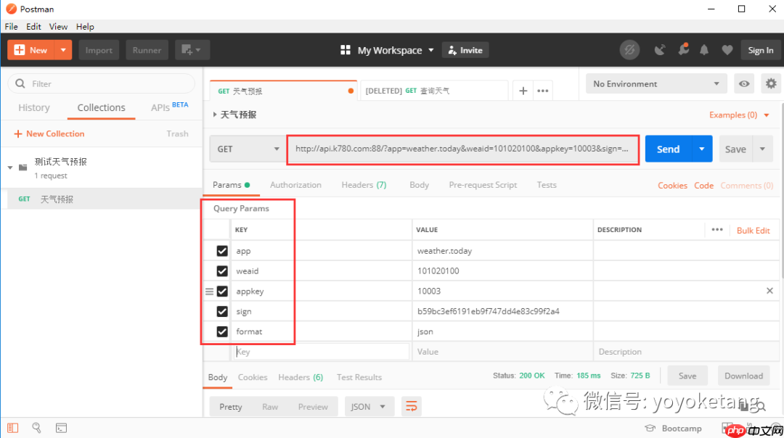The width and height of the screenshot is (784, 438).
Task: Open the Help menu
Action: point(85,27)
